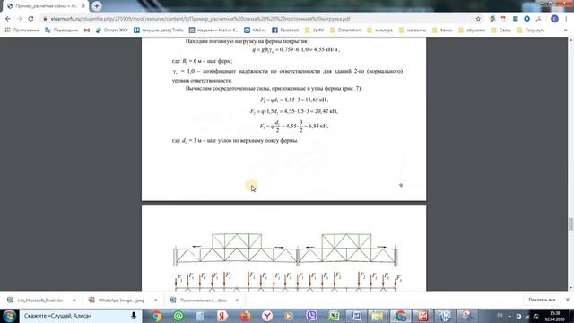Click the browser forward arrow
The image size is (574, 323).
pyautogui.click(x=20, y=19)
